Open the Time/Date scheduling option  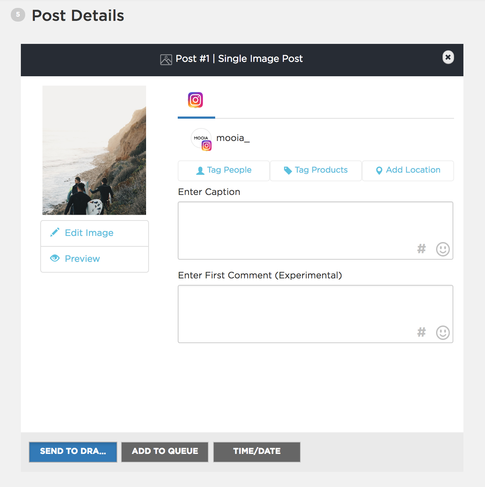coord(257,452)
